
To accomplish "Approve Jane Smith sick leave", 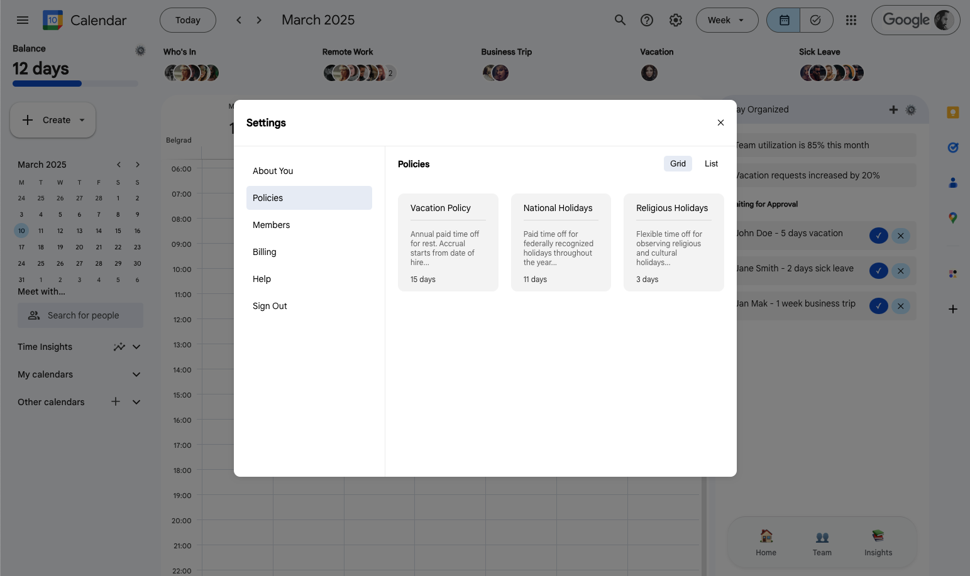I will pyautogui.click(x=878, y=271).
